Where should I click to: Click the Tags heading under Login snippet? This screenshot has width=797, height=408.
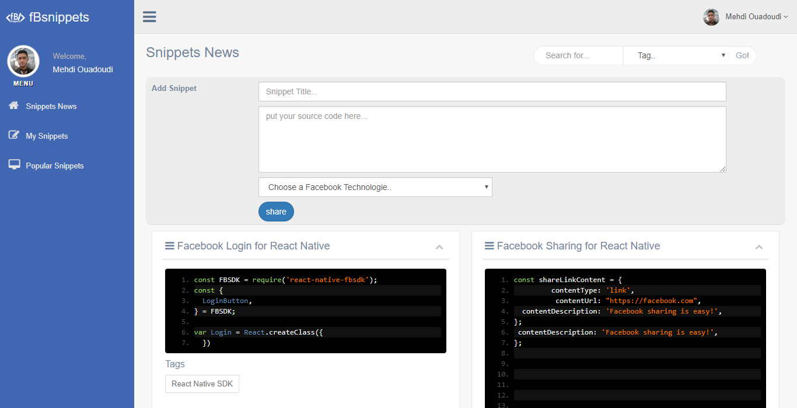(175, 364)
